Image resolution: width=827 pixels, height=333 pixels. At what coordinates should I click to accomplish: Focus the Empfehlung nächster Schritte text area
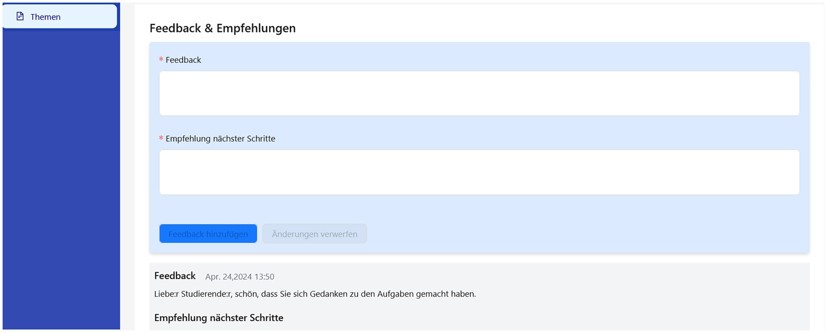coord(479,172)
